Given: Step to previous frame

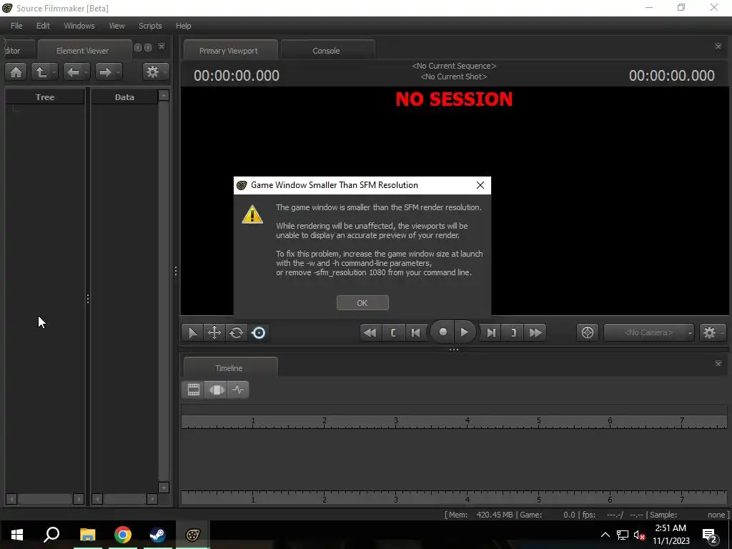Looking at the screenshot, I should tap(415, 333).
